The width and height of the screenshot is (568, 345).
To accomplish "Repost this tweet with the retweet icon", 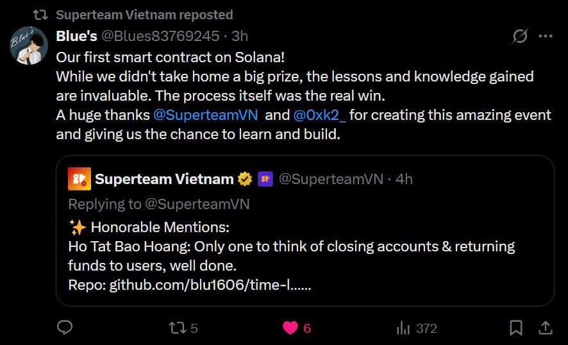I will pos(176,328).
